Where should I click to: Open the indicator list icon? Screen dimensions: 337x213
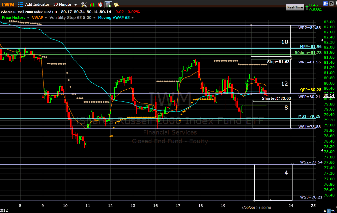pyautogui.click(x=21, y=4)
